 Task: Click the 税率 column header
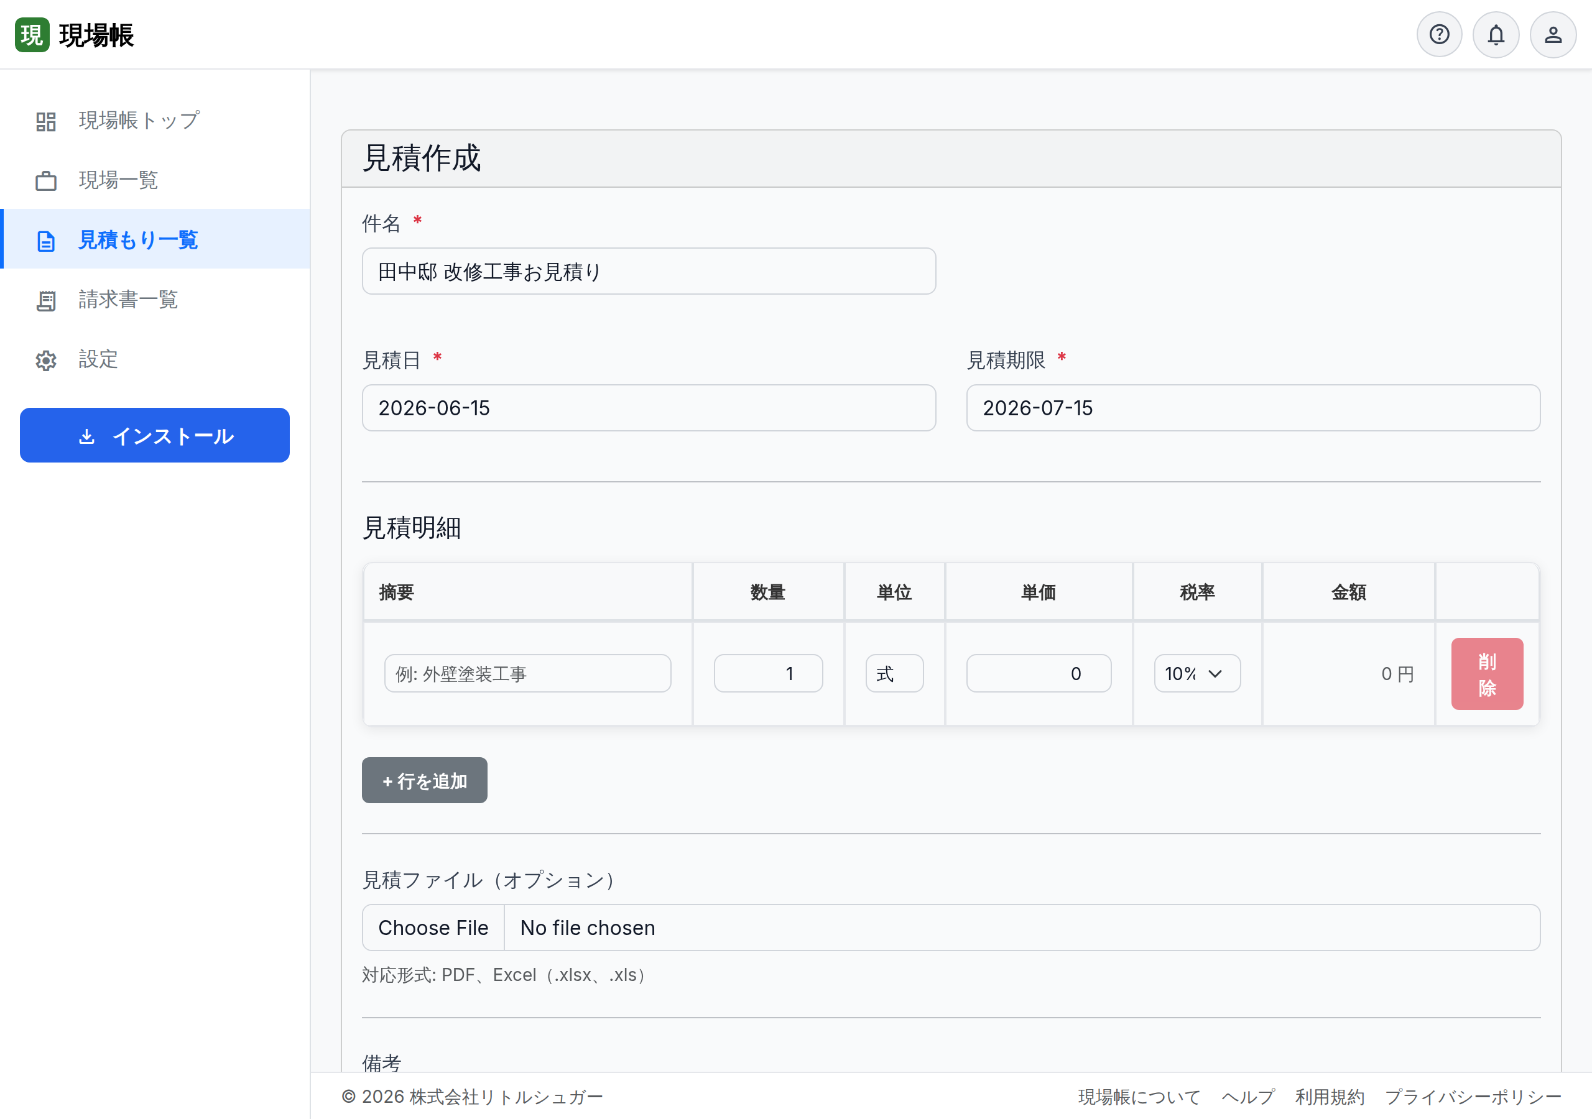pos(1198,592)
